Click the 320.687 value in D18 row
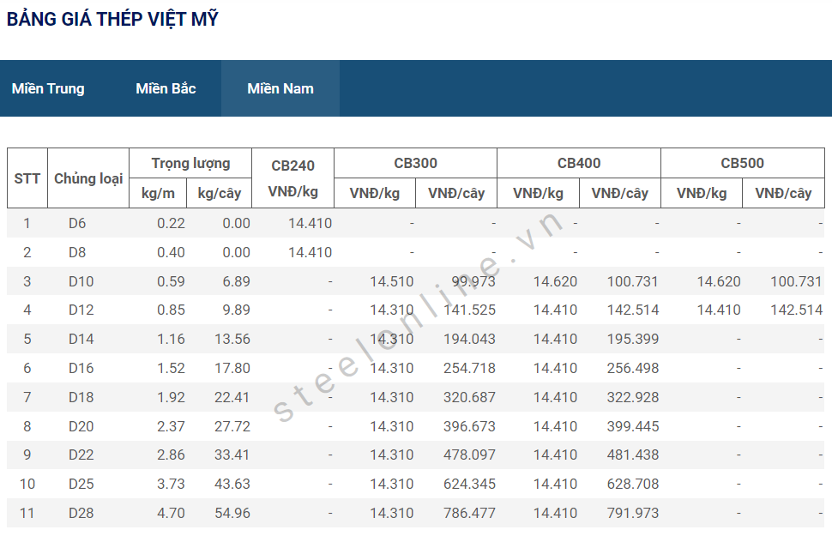This screenshot has height=536, width=832. [469, 397]
